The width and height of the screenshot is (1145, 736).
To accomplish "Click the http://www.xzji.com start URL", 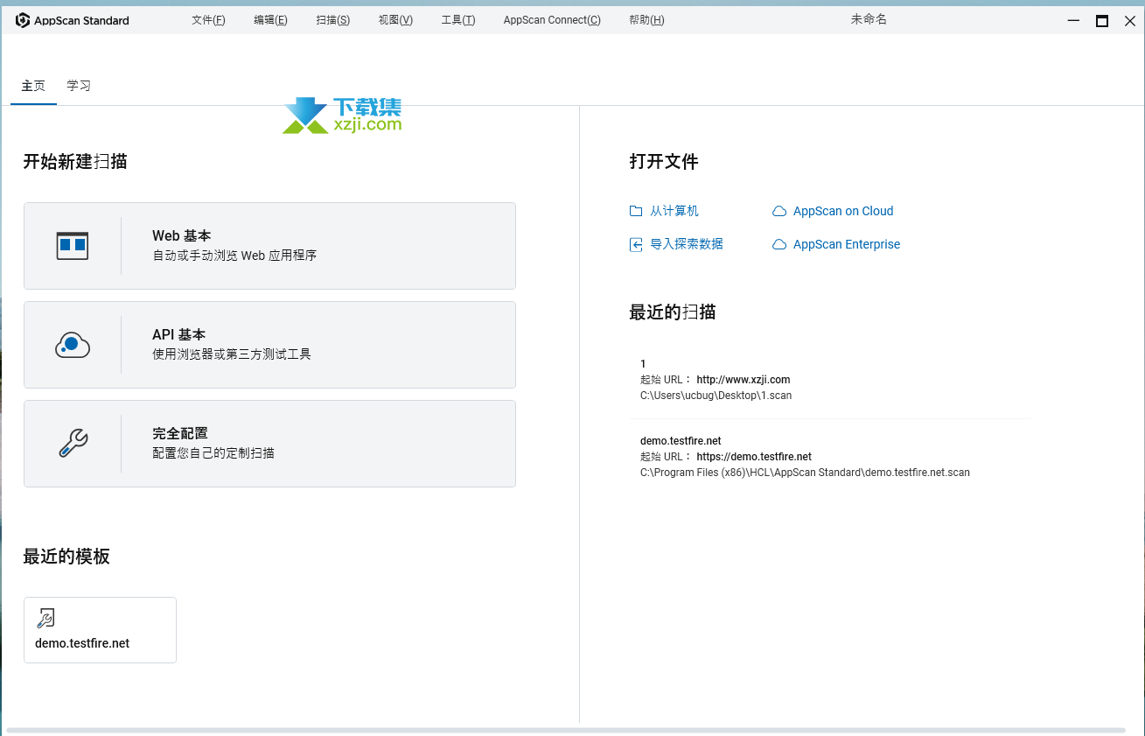I will (744, 380).
